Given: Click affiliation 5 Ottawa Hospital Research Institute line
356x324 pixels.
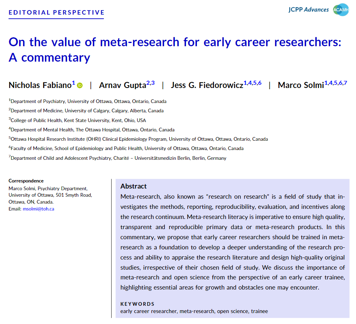Looking at the screenshot, I should point(138,139).
